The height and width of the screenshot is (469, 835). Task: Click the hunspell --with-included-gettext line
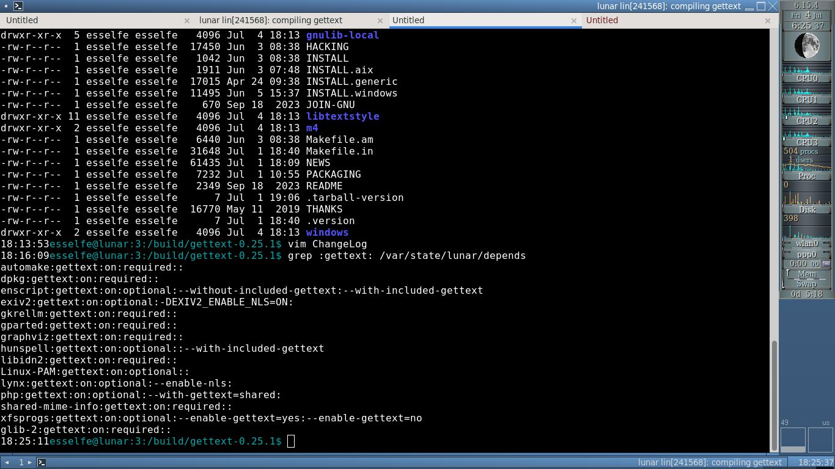(162, 349)
